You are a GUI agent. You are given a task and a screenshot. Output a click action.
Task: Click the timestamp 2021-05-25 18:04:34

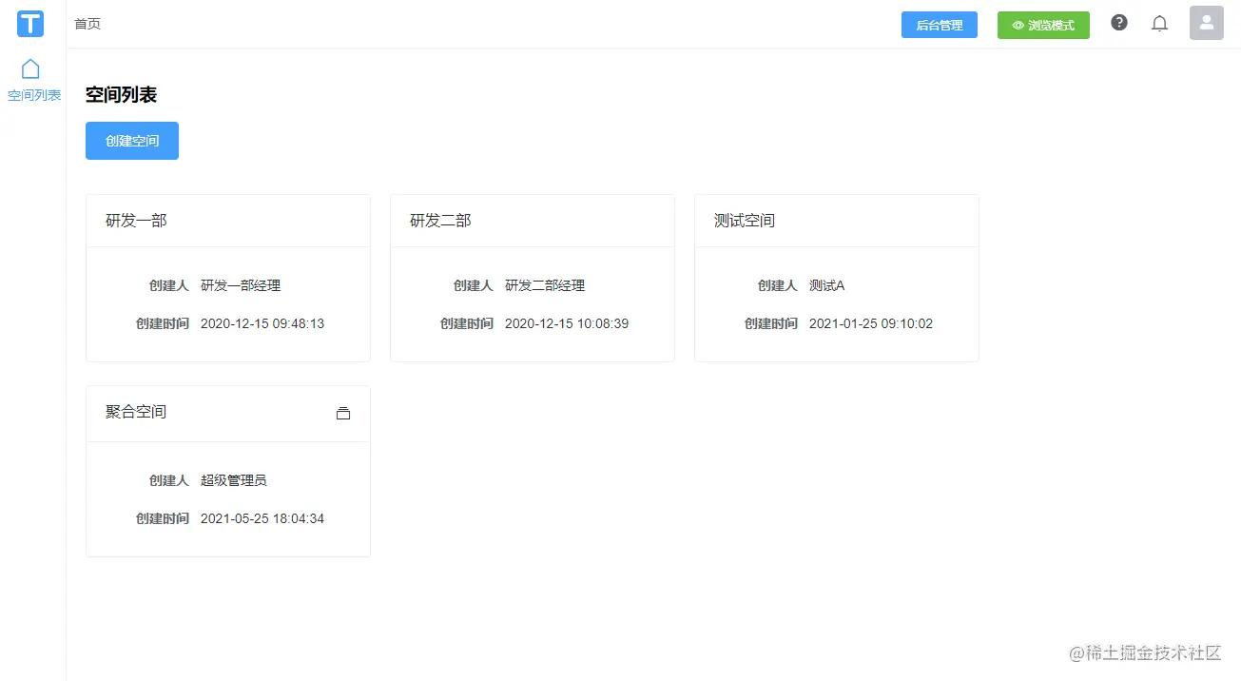point(262,518)
